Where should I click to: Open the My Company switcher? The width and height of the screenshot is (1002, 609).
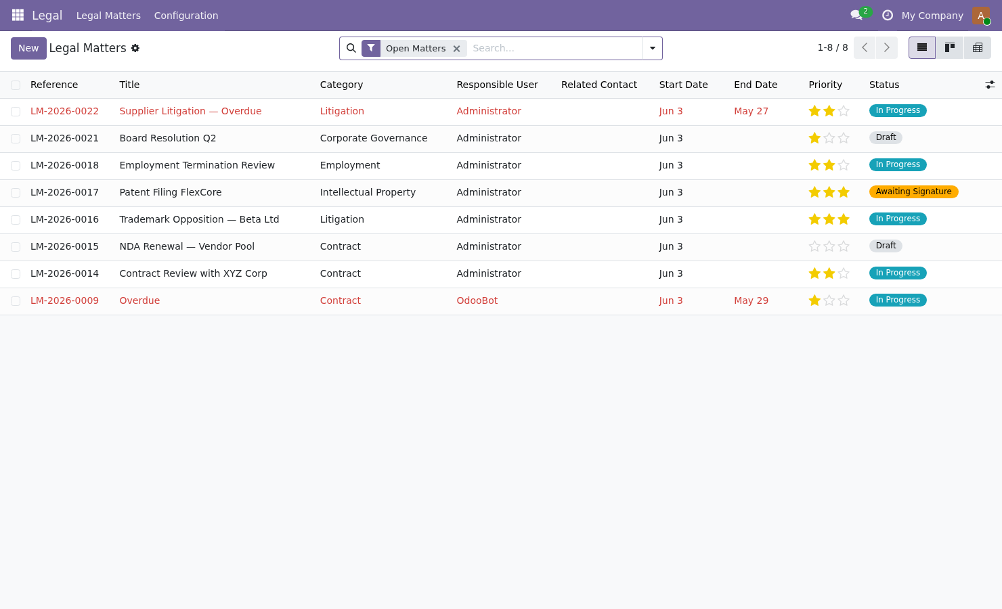(932, 15)
